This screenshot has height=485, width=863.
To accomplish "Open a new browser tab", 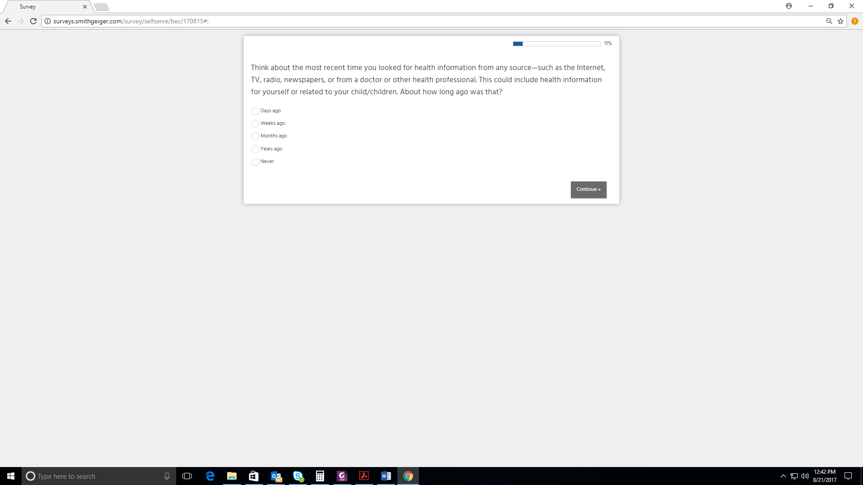I will (x=102, y=7).
